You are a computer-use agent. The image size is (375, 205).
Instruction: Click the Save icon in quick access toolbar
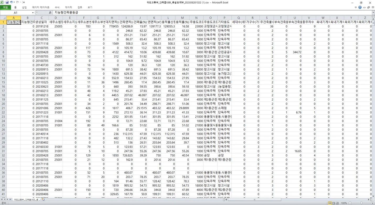pos(7,2)
